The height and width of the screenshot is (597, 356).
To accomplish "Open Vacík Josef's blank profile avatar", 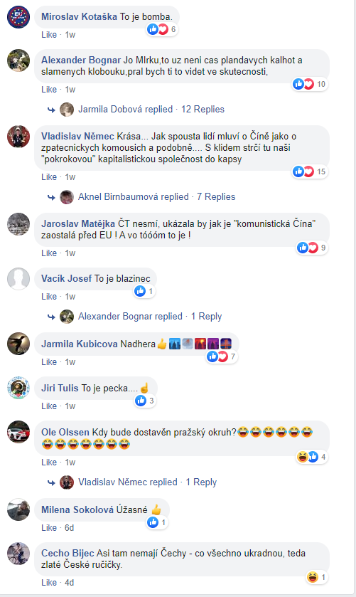I will point(18,279).
